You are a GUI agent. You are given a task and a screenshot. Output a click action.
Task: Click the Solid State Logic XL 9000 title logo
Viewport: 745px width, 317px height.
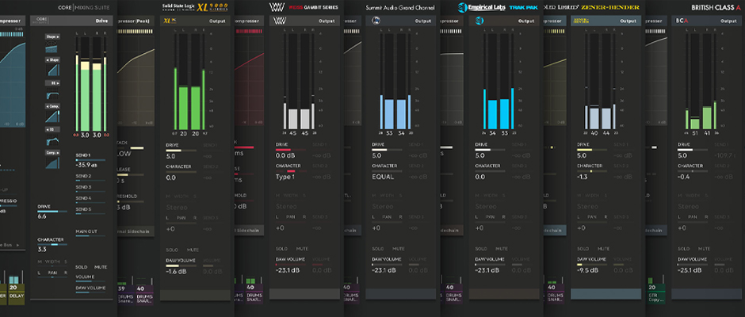pos(195,7)
